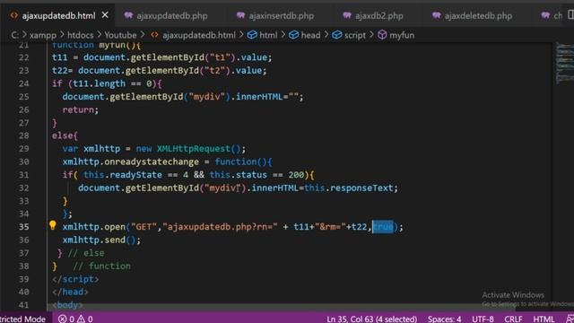The height and width of the screenshot is (323, 574).
Task: Click the C: drive breadcrumb
Action: pos(14,35)
